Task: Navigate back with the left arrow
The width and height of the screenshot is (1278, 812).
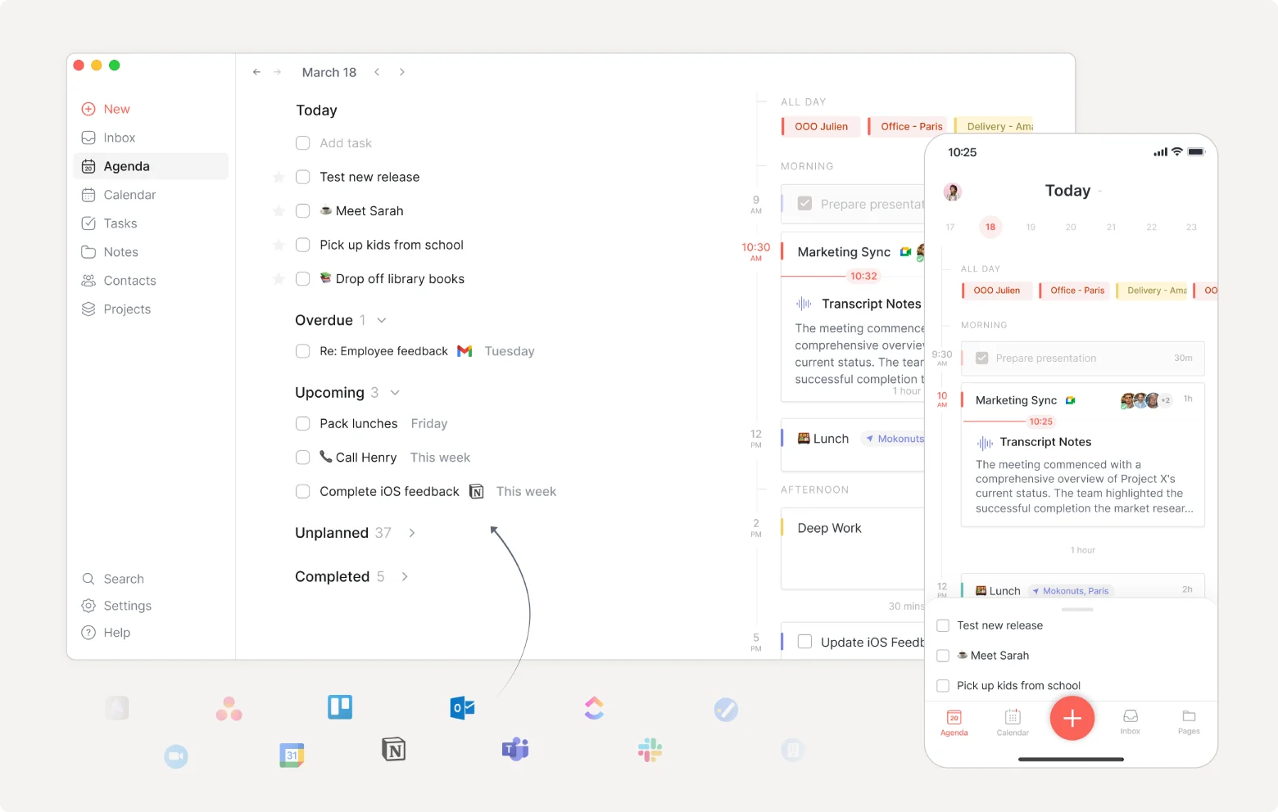Action: click(256, 72)
